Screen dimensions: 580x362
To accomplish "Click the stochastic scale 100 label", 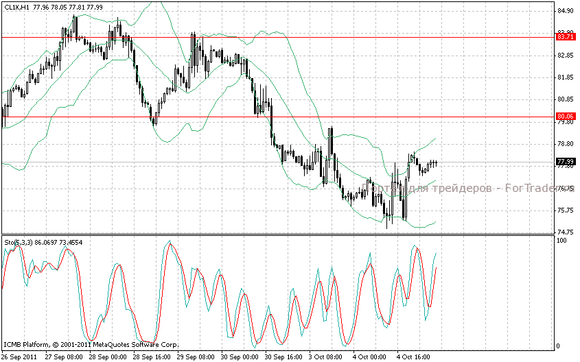I will click(x=561, y=241).
